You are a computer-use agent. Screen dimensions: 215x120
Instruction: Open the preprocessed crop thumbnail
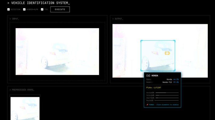[x=25, y=109]
